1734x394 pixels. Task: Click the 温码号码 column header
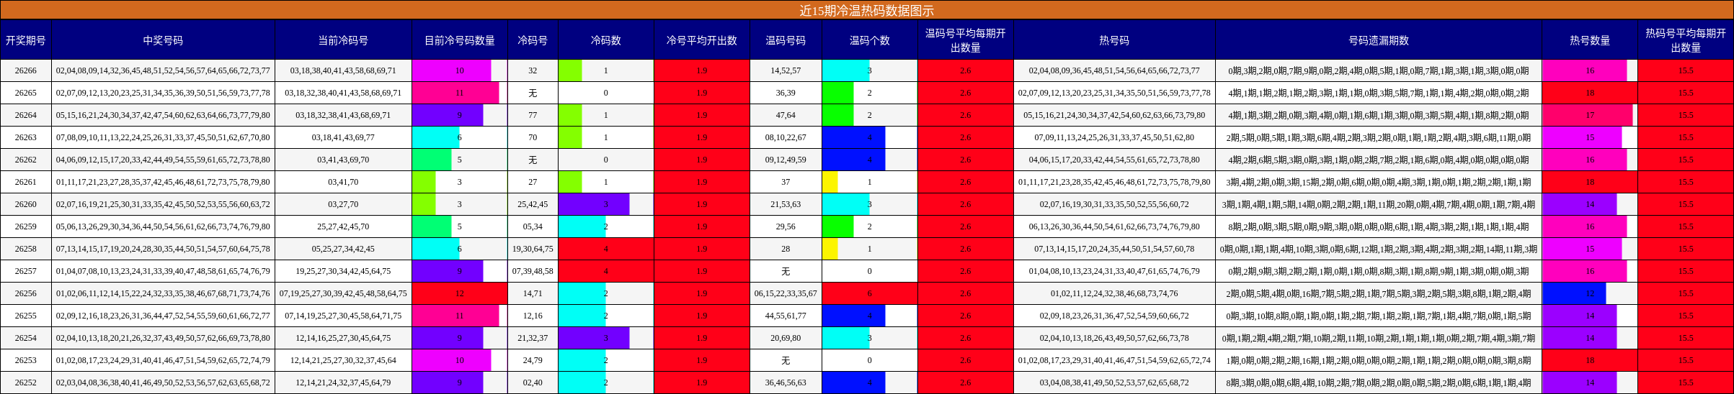pos(786,40)
